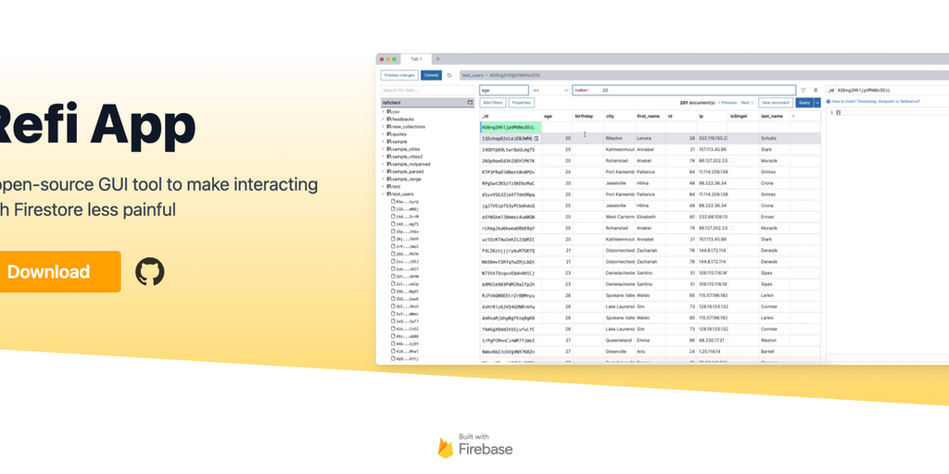Click the age filter field
Screen dimensions: 949x474
point(504,90)
